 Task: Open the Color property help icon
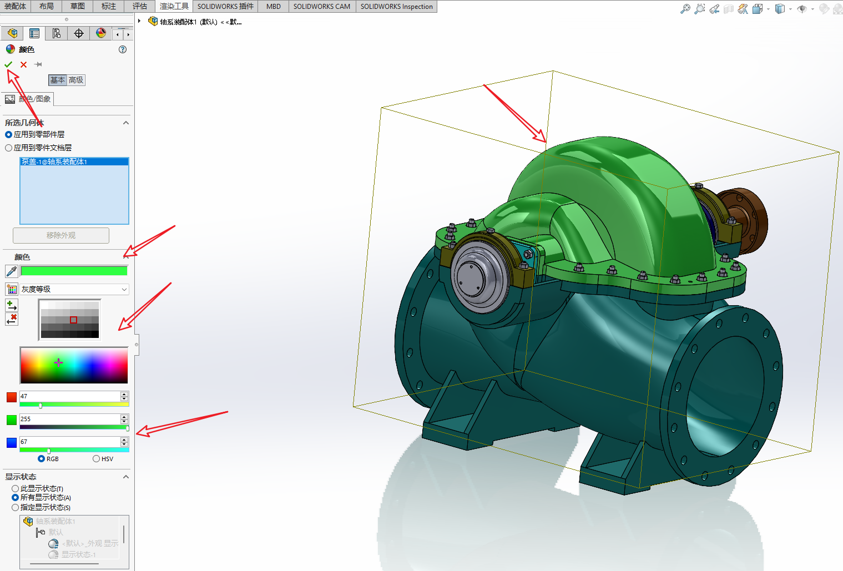pos(122,49)
